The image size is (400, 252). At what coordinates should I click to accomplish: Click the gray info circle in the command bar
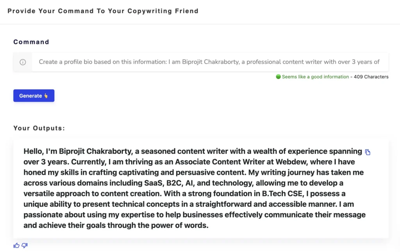[x=23, y=62]
